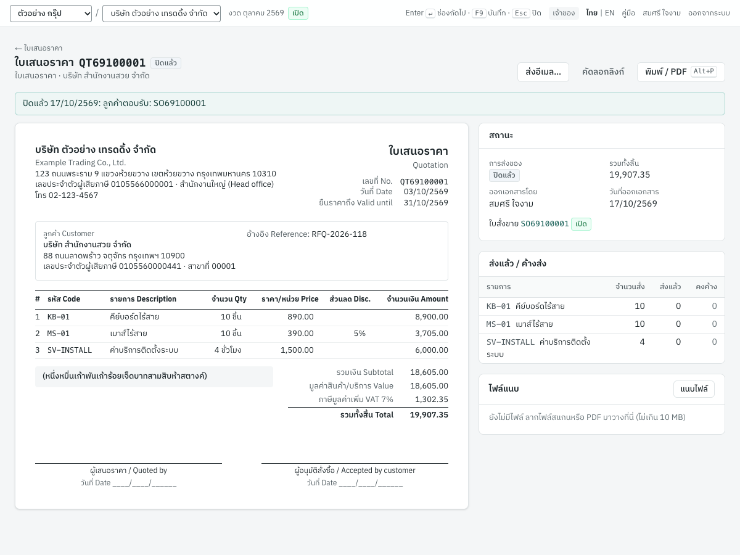The image size is (740, 555).
Task: Click the พิมพ์ / PDF button
Action: coord(681,72)
